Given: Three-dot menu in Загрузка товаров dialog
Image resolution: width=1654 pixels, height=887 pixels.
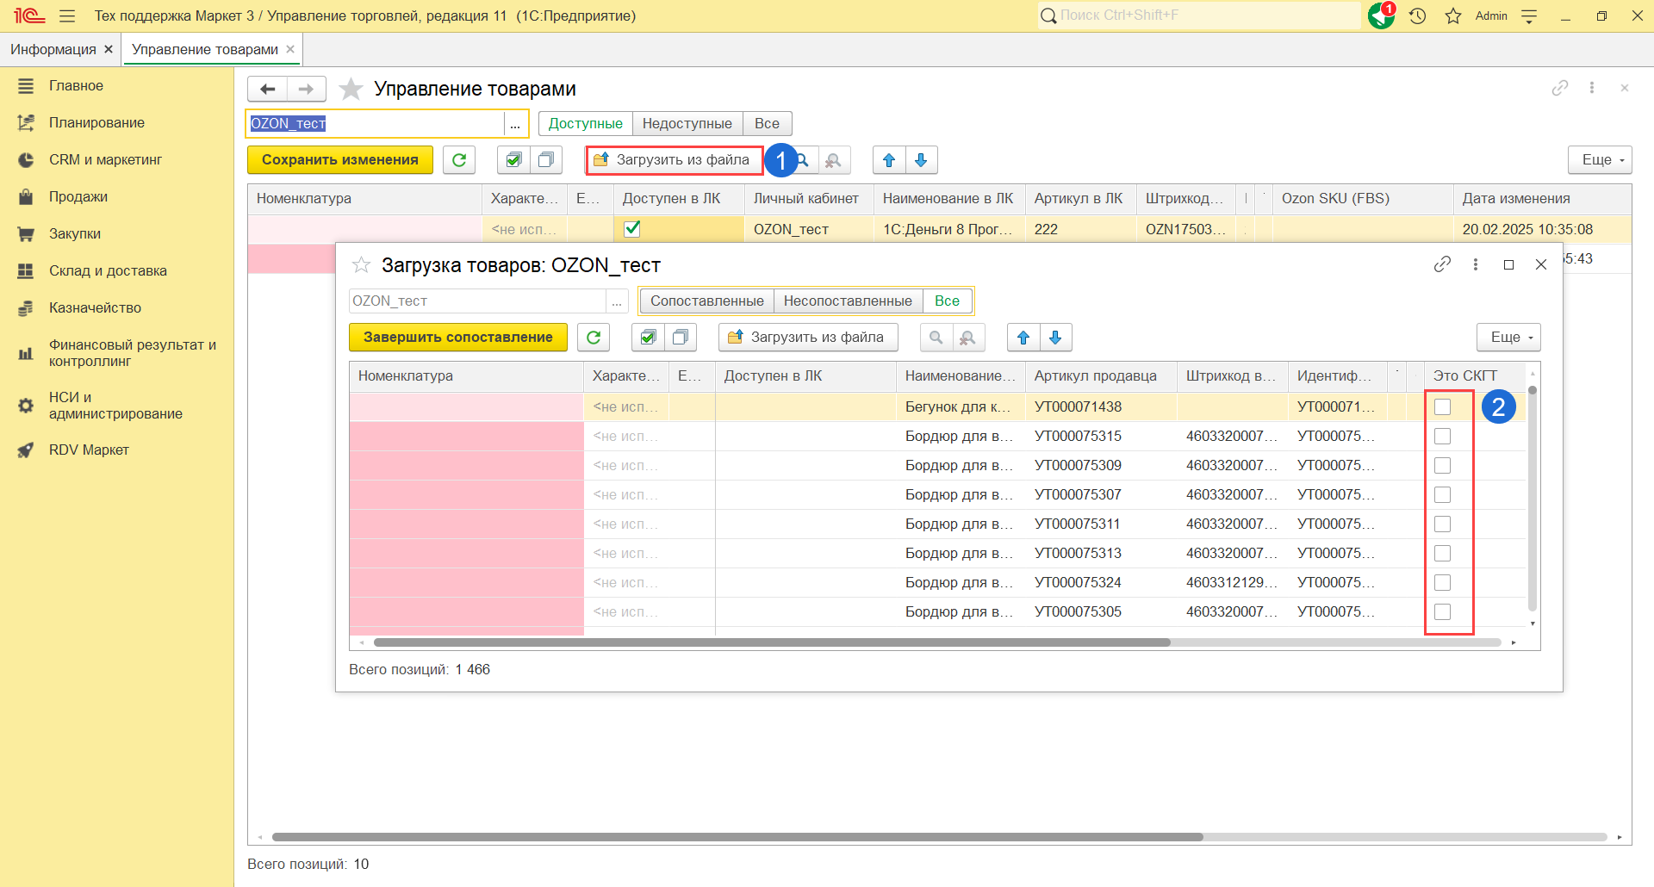Looking at the screenshot, I should [x=1476, y=264].
